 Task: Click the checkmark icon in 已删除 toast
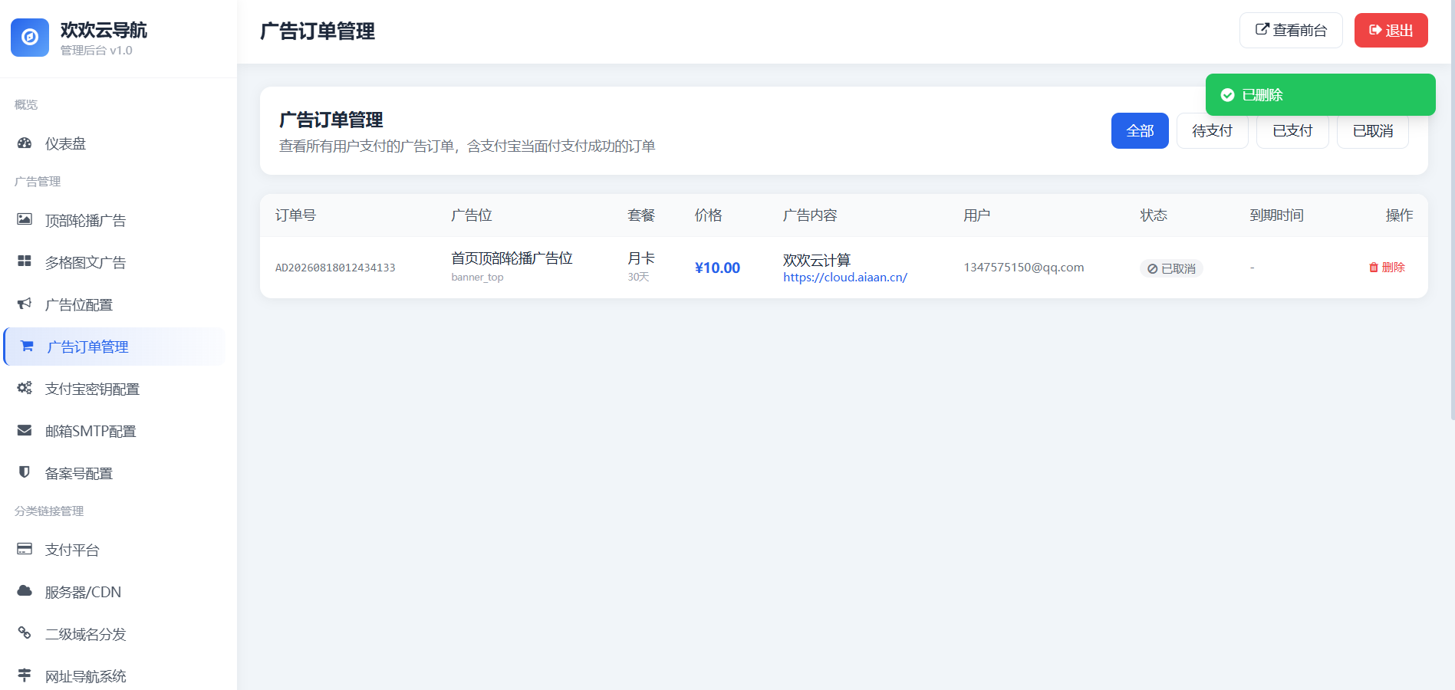(x=1227, y=95)
